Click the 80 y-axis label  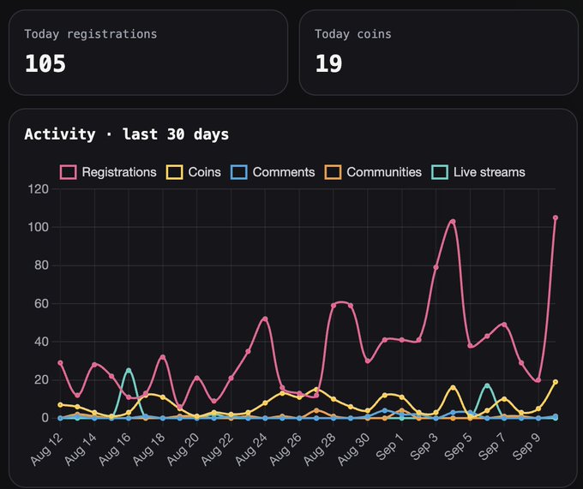tap(42, 265)
